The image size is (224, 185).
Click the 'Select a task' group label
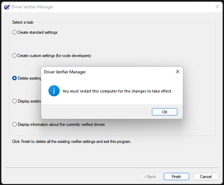pos(23,22)
